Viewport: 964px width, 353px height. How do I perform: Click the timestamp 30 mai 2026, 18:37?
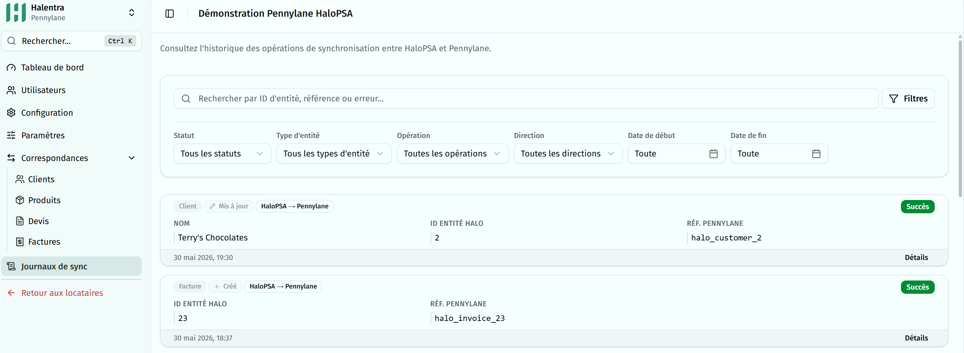pos(203,338)
